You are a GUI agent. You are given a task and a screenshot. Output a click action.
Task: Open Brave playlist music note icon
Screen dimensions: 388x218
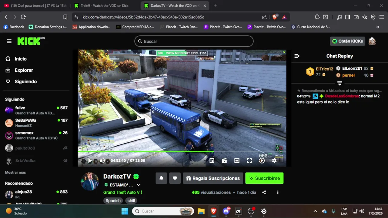pyautogui.click(x=339, y=17)
